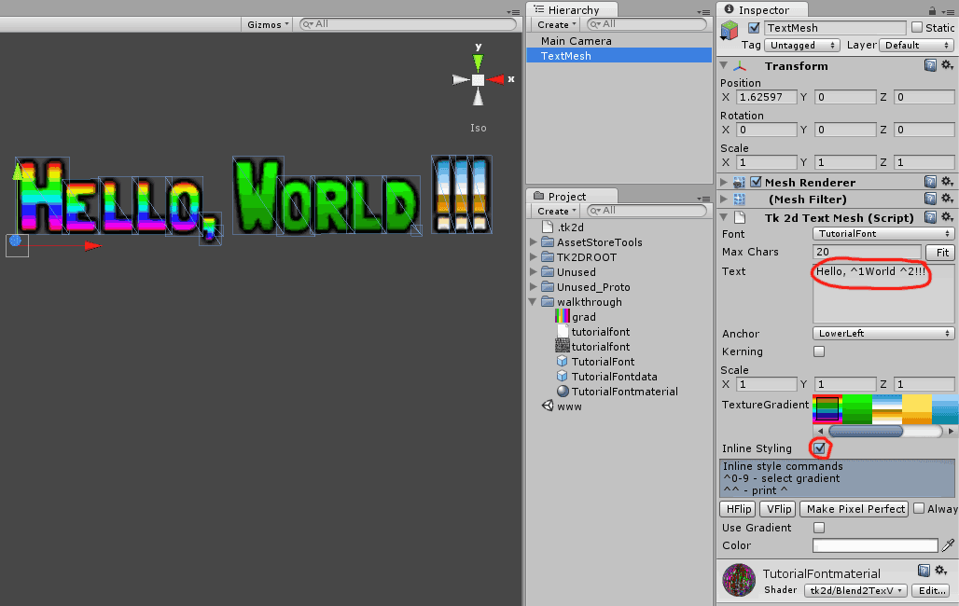Open Transform component gear settings
959x606 pixels.
[x=947, y=65]
